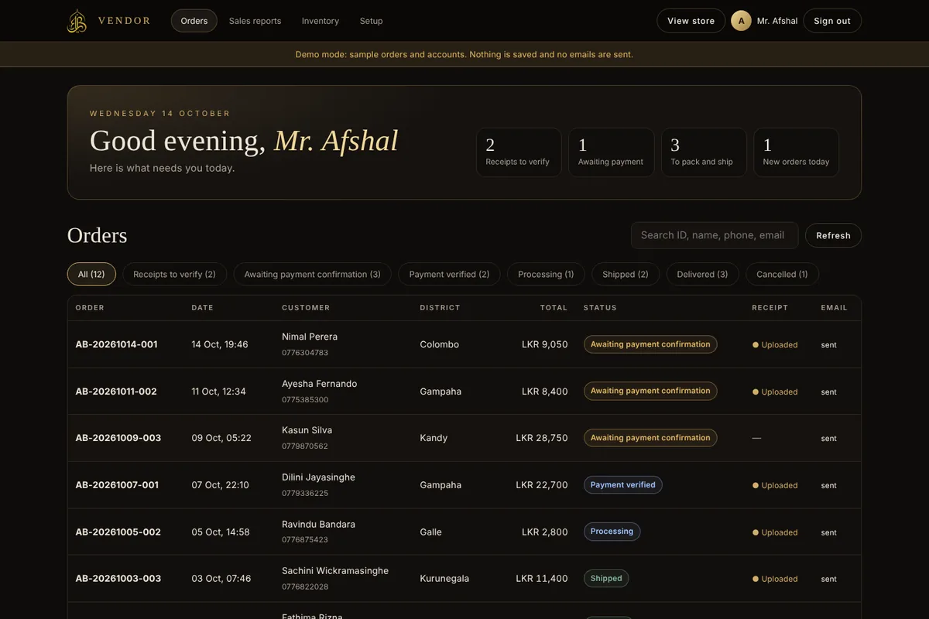Open the Awaiting payment summary card
The height and width of the screenshot is (619, 929).
(611, 152)
